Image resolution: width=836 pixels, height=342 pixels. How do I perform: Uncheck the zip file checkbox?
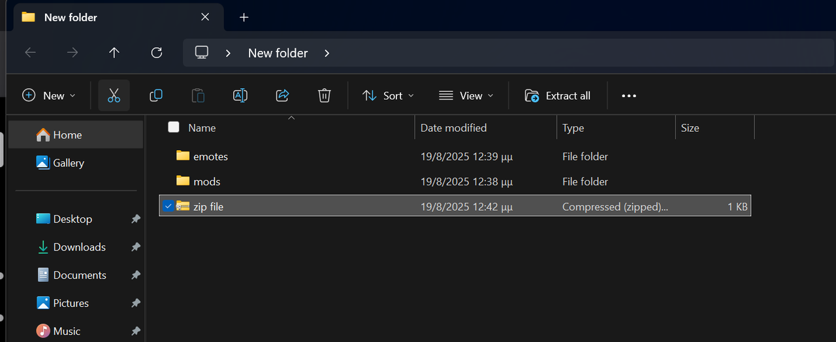168,206
